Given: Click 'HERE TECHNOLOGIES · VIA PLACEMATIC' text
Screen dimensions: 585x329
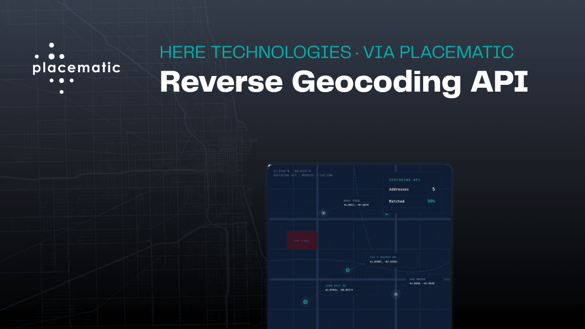Looking at the screenshot, I should [x=337, y=52].
